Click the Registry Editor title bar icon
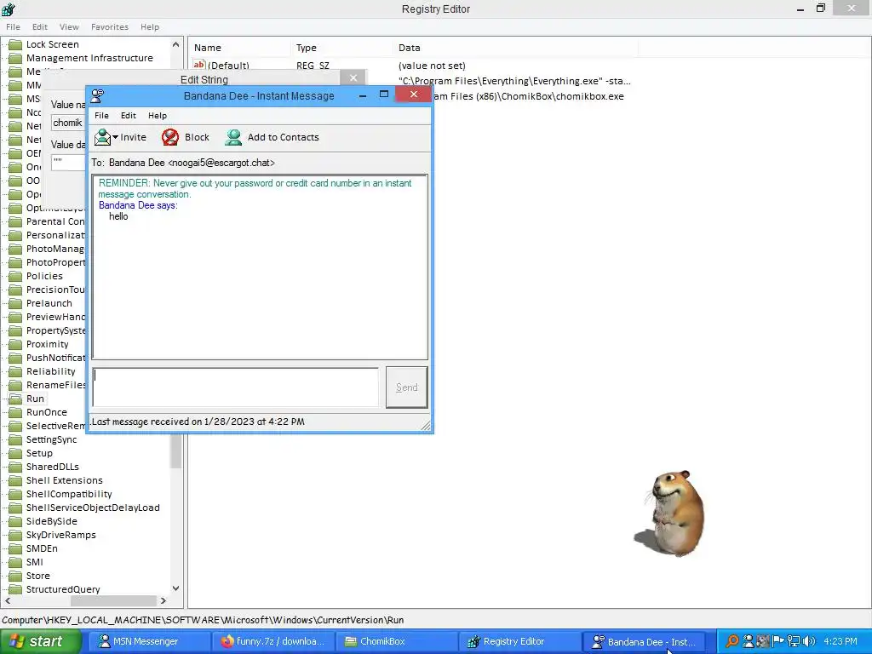 click(9, 9)
